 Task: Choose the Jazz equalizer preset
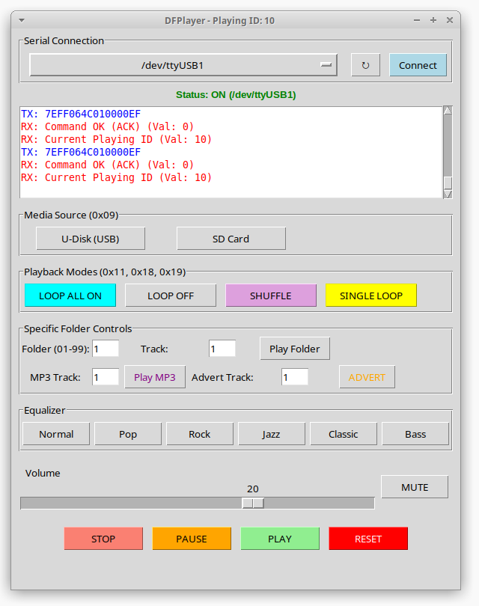(x=272, y=434)
